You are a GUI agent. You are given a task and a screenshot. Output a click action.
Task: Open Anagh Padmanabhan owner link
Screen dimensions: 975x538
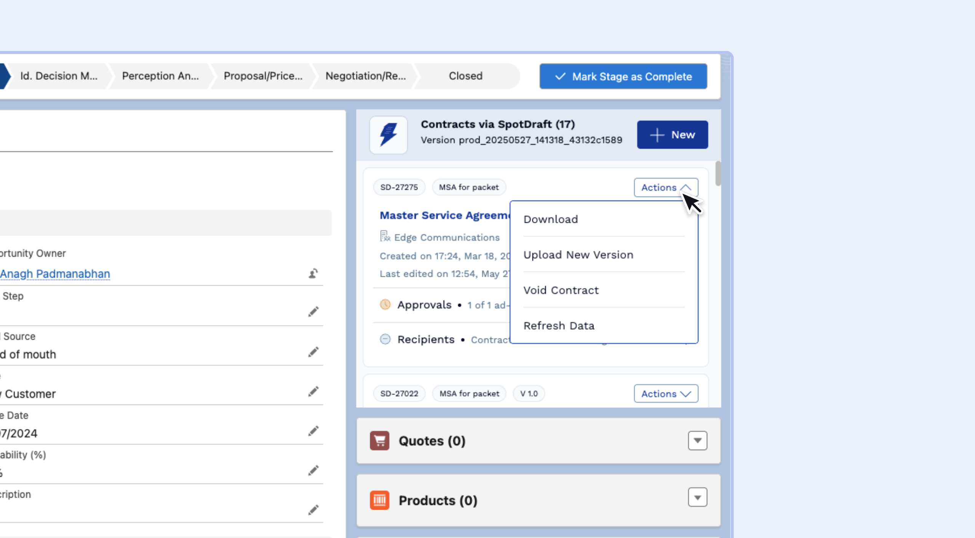55,274
